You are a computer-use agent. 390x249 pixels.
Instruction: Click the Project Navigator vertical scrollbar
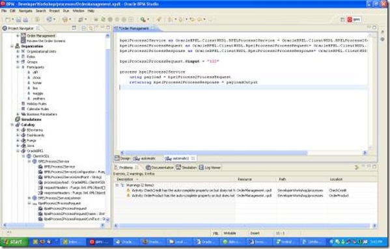coord(107,128)
